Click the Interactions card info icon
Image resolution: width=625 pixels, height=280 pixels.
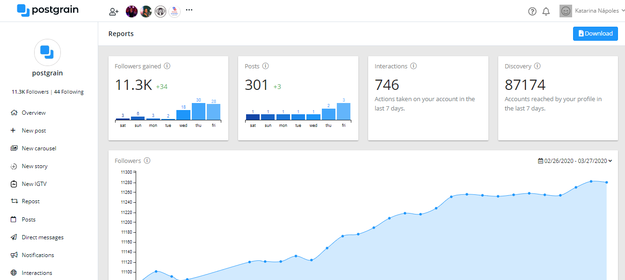point(414,66)
